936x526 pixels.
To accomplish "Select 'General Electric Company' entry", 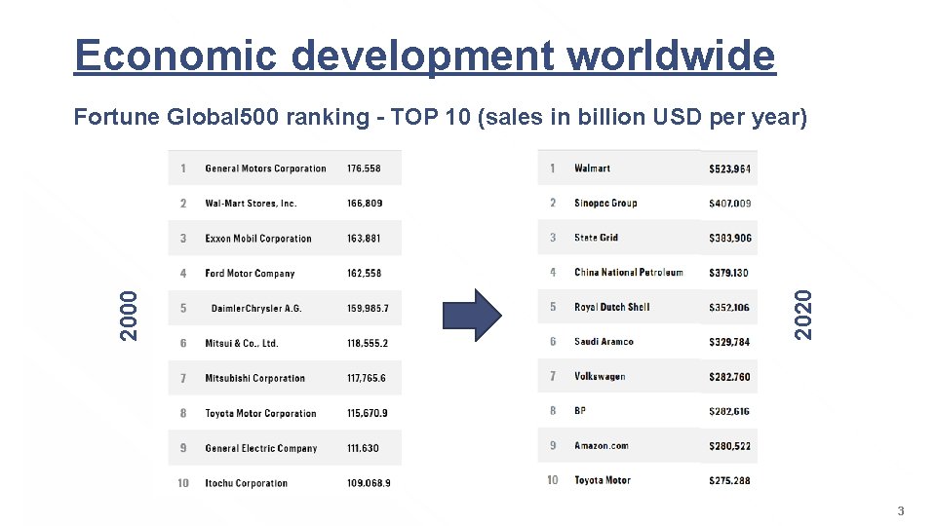I will pos(261,448).
